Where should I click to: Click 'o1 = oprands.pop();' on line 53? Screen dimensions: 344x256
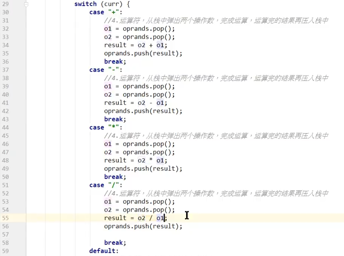tap(139, 202)
